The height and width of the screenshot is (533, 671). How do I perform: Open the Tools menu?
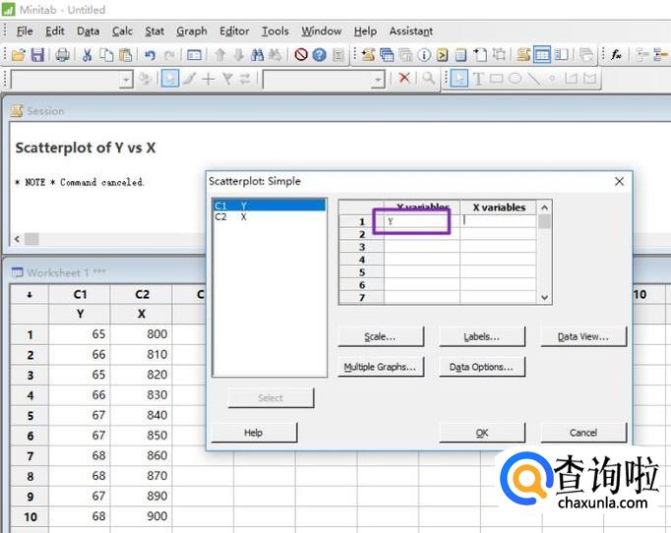[x=275, y=31]
